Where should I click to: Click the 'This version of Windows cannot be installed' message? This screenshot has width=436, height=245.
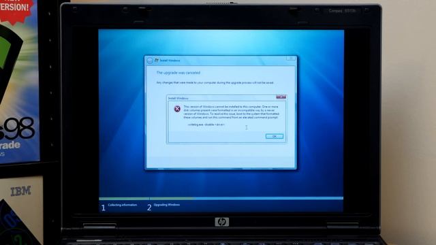tap(231, 112)
